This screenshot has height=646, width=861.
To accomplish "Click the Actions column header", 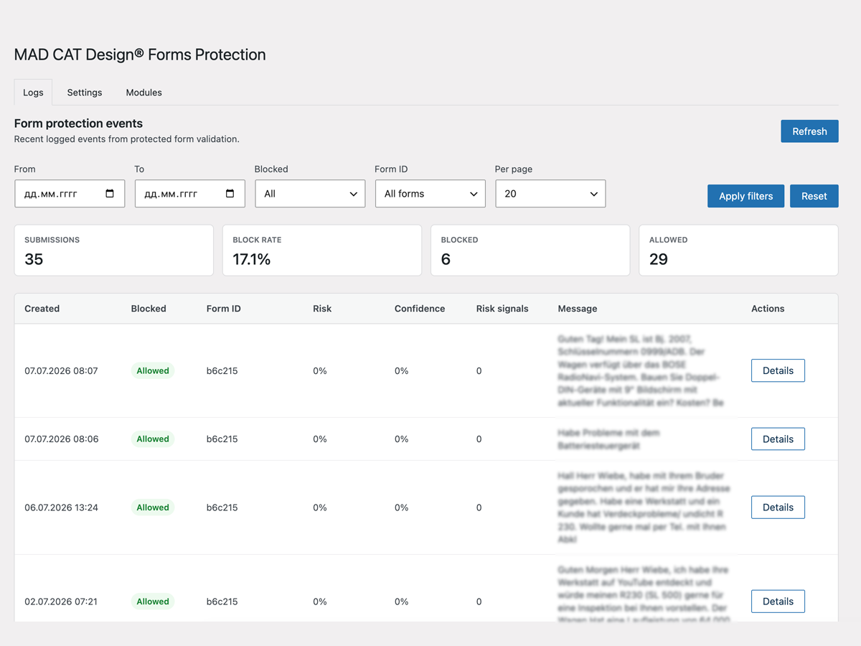I will click(x=768, y=309).
